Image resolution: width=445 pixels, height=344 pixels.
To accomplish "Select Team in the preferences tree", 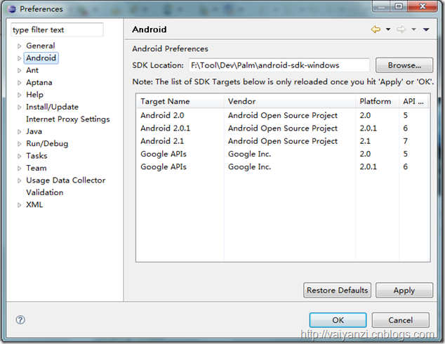I will coord(36,168).
